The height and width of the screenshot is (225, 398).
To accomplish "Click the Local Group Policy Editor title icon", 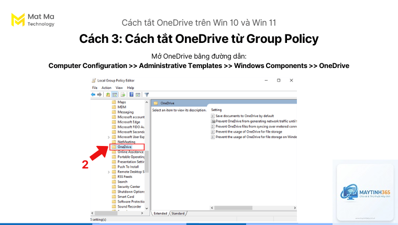I will (x=94, y=81).
